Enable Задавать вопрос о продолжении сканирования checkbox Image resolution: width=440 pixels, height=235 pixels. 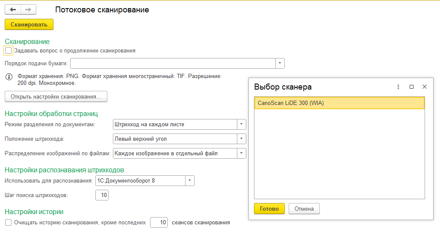[9, 51]
